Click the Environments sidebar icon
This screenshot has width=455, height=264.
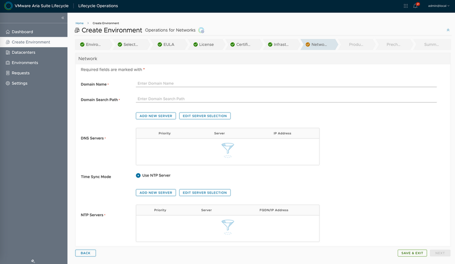click(7, 63)
